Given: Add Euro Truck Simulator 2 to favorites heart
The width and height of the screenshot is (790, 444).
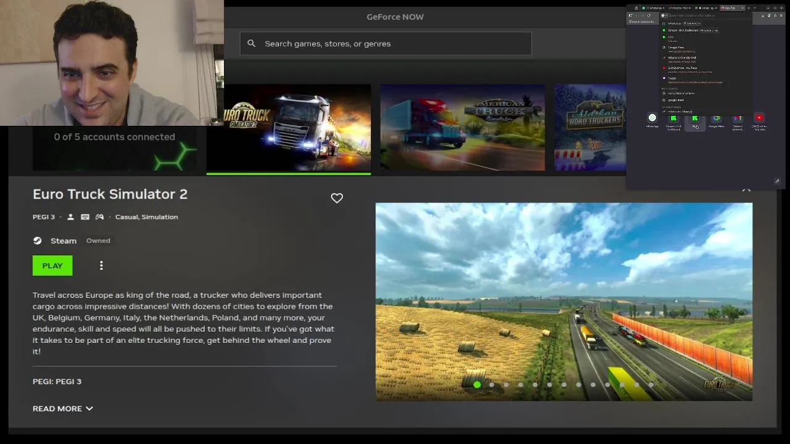Looking at the screenshot, I should click(x=336, y=198).
